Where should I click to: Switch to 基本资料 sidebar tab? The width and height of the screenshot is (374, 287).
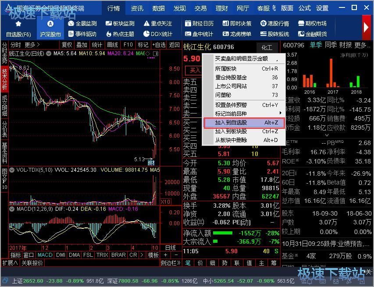4,153
